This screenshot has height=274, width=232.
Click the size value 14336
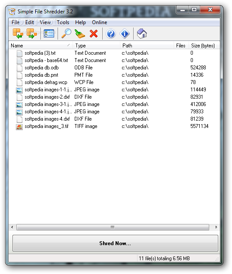tap(197, 75)
